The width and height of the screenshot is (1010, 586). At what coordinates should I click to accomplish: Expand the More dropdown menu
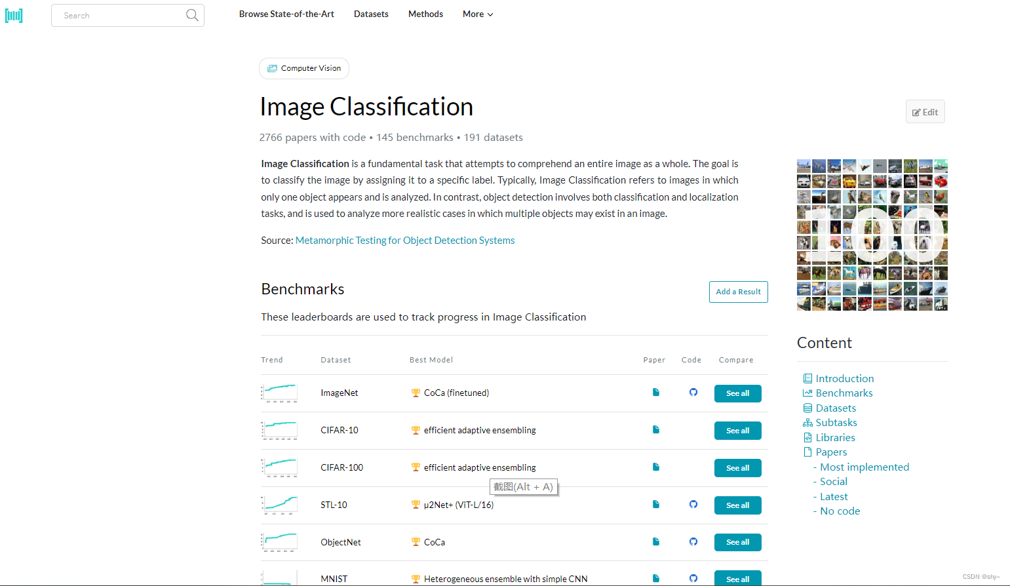(x=478, y=14)
